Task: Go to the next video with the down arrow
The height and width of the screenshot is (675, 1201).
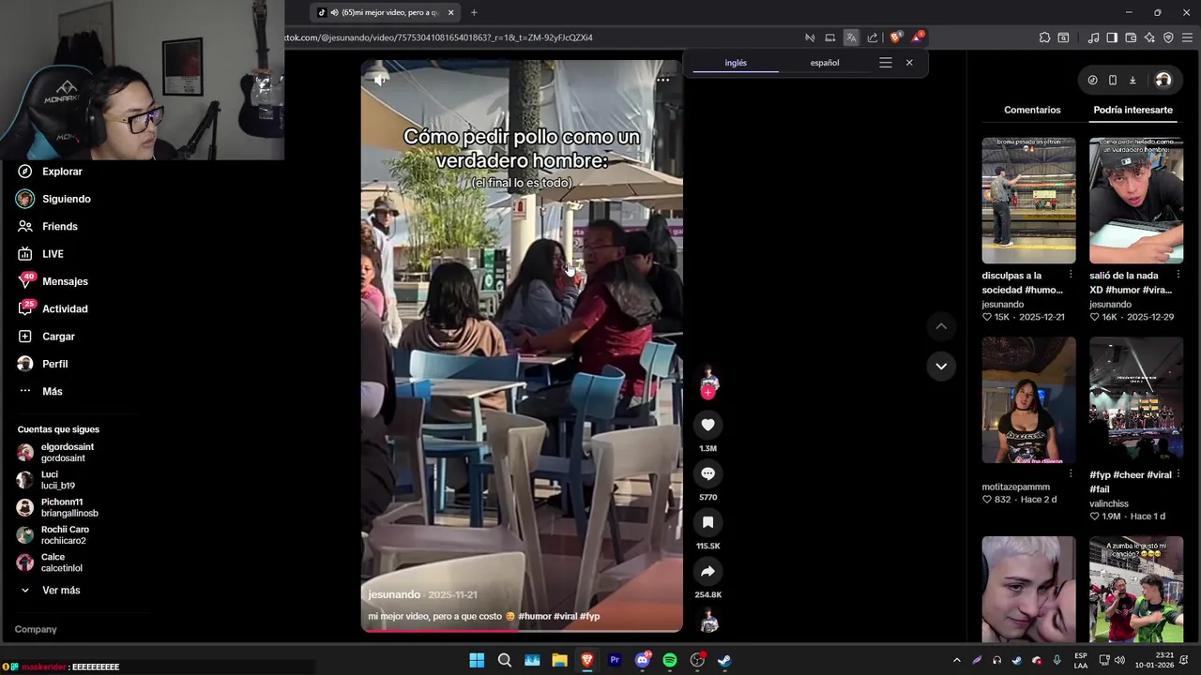Action: pyautogui.click(x=941, y=366)
